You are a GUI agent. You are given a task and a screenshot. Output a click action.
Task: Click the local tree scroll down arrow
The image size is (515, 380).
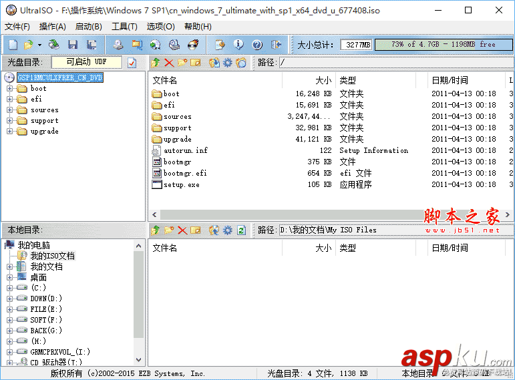(139, 360)
